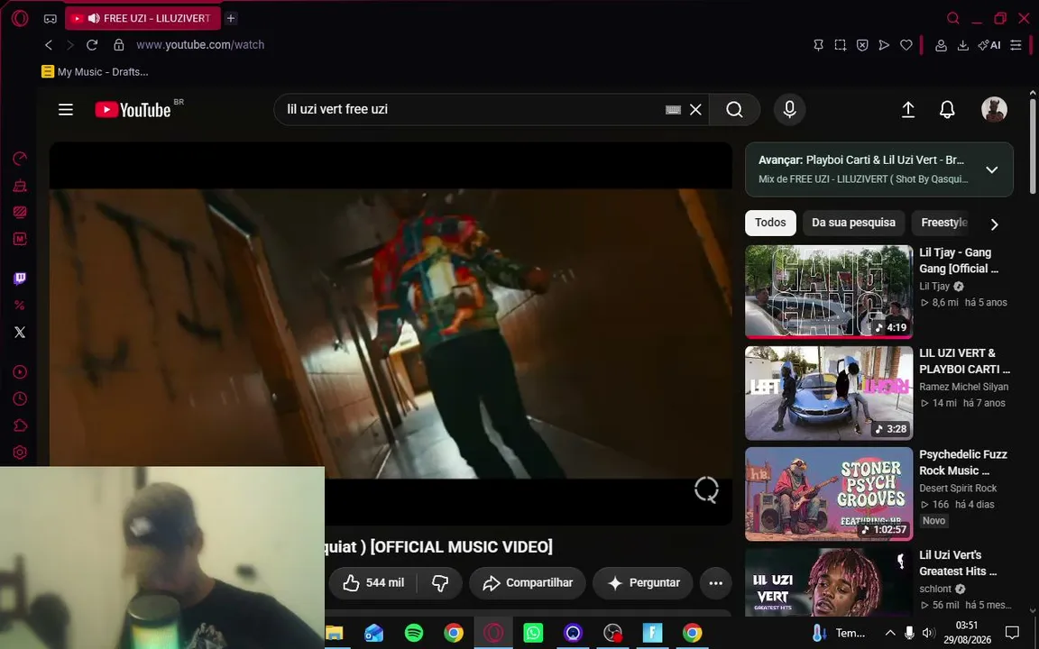Open extensions icon in sidebar
Screen dimensions: 1039x649
click(x=20, y=425)
